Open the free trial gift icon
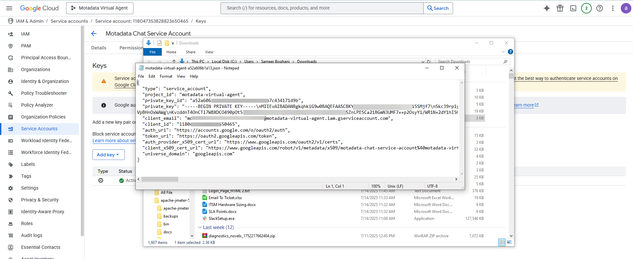 (560, 8)
